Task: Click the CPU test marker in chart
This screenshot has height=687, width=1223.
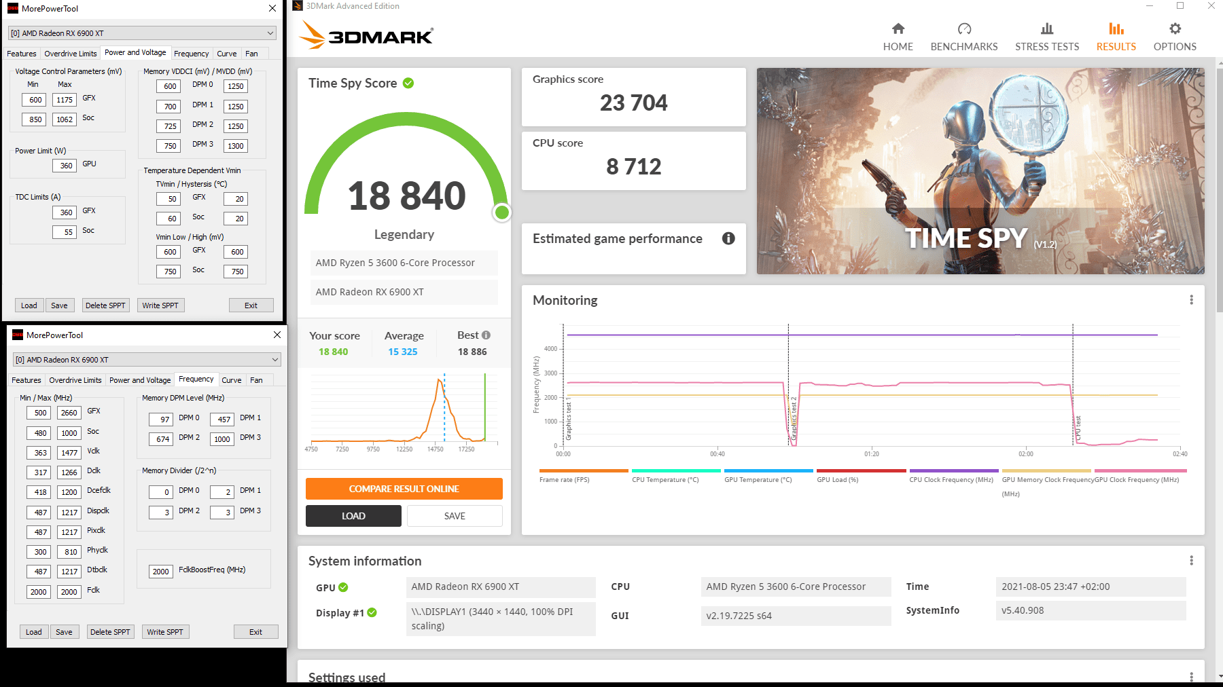Action: pos(1077,429)
